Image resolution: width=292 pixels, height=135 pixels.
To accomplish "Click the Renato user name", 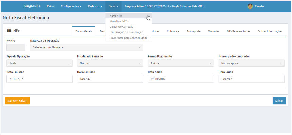I will [259, 6].
